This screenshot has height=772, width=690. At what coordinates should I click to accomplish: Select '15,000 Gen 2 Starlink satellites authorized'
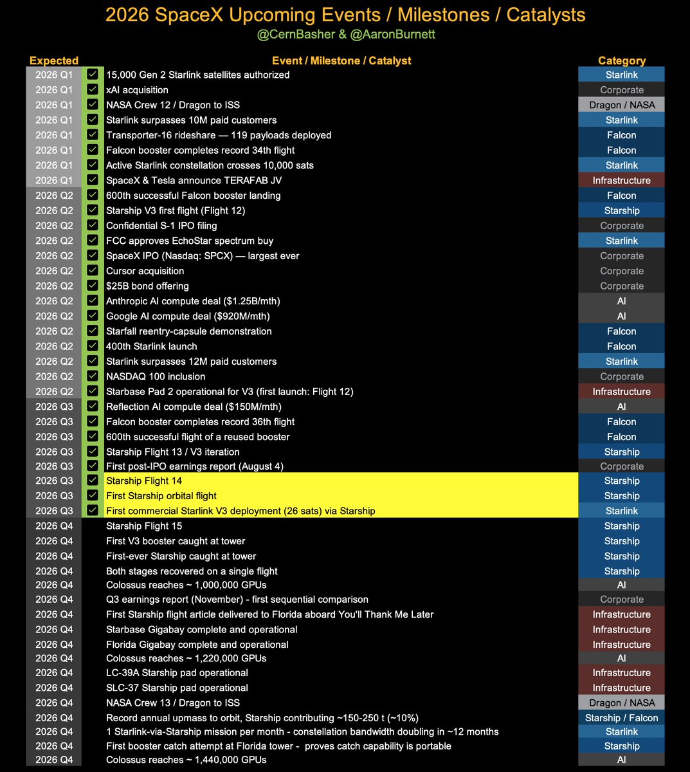pyautogui.click(x=198, y=75)
